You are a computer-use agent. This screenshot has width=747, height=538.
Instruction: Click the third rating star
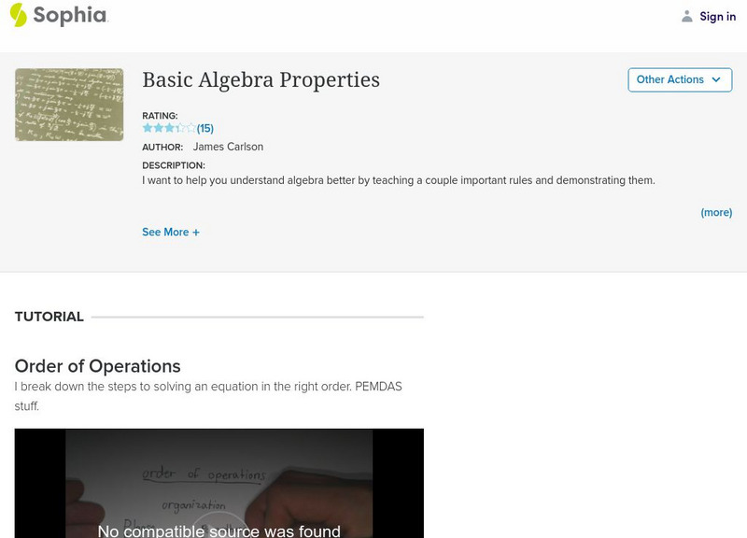coord(169,128)
